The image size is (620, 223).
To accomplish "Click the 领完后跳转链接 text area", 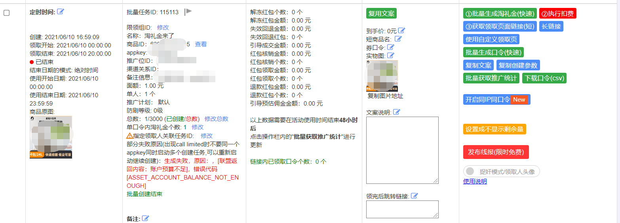I will coord(402,209).
